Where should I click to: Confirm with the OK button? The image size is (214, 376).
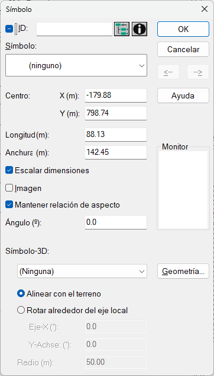(183, 29)
